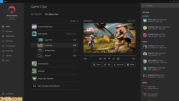179x101 pixels.
Task: Open Game Clips in the sidebar
Action: click(x=8, y=51)
